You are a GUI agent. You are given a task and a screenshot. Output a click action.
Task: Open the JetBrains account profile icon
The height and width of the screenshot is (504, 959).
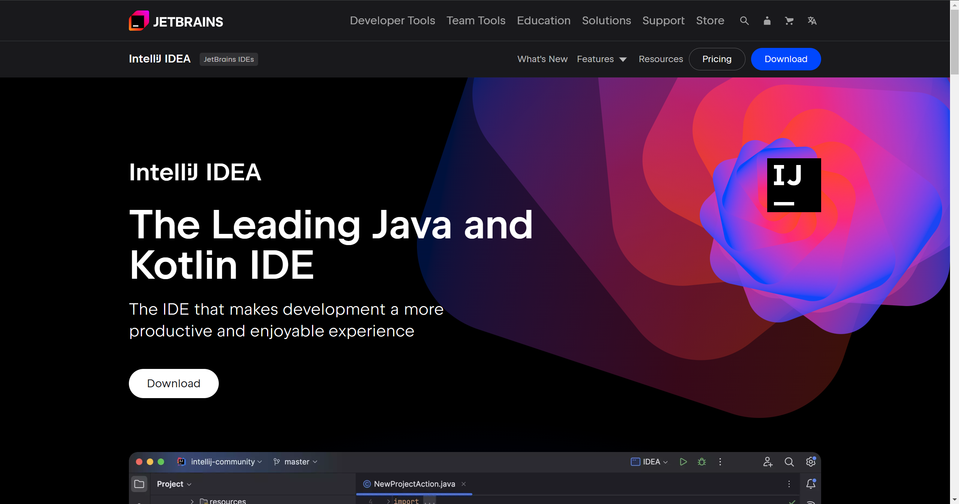pos(767,21)
